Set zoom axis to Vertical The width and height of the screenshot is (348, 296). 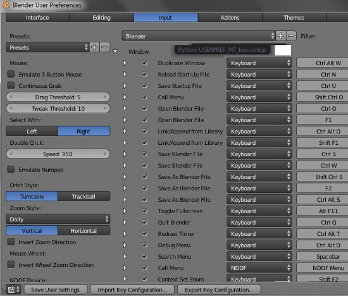(32, 231)
